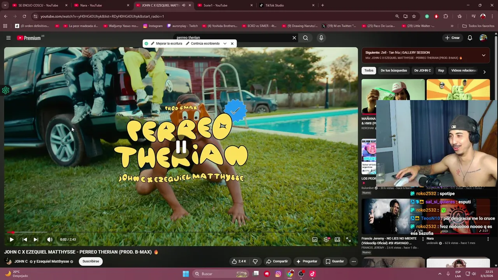Go back to the previous page
The width and height of the screenshot is (498, 280).
5,16
